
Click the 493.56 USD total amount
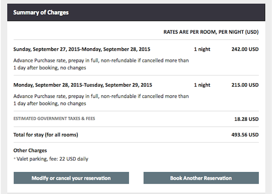(245, 135)
